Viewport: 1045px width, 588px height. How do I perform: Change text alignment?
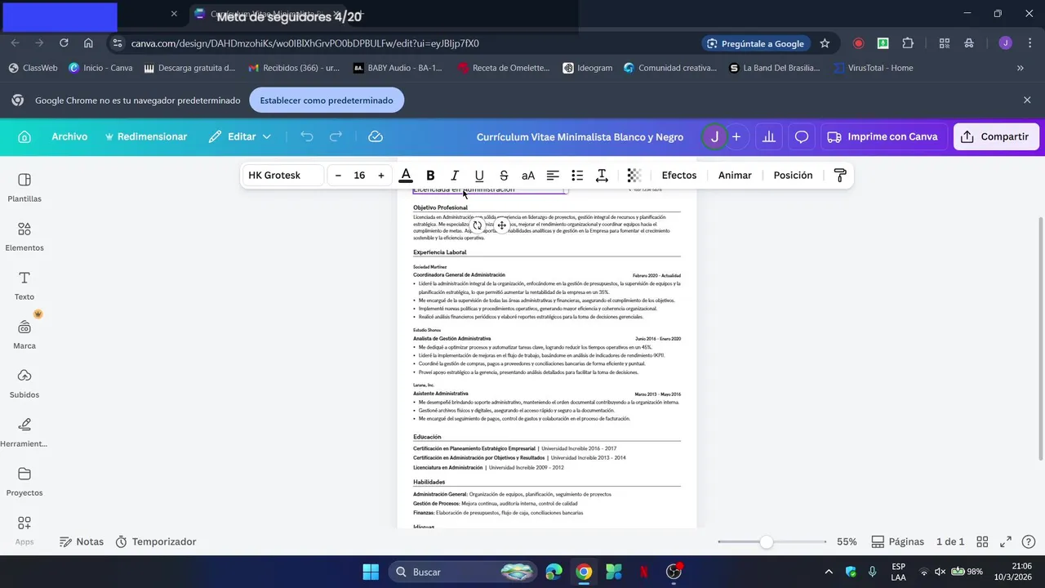tap(553, 176)
